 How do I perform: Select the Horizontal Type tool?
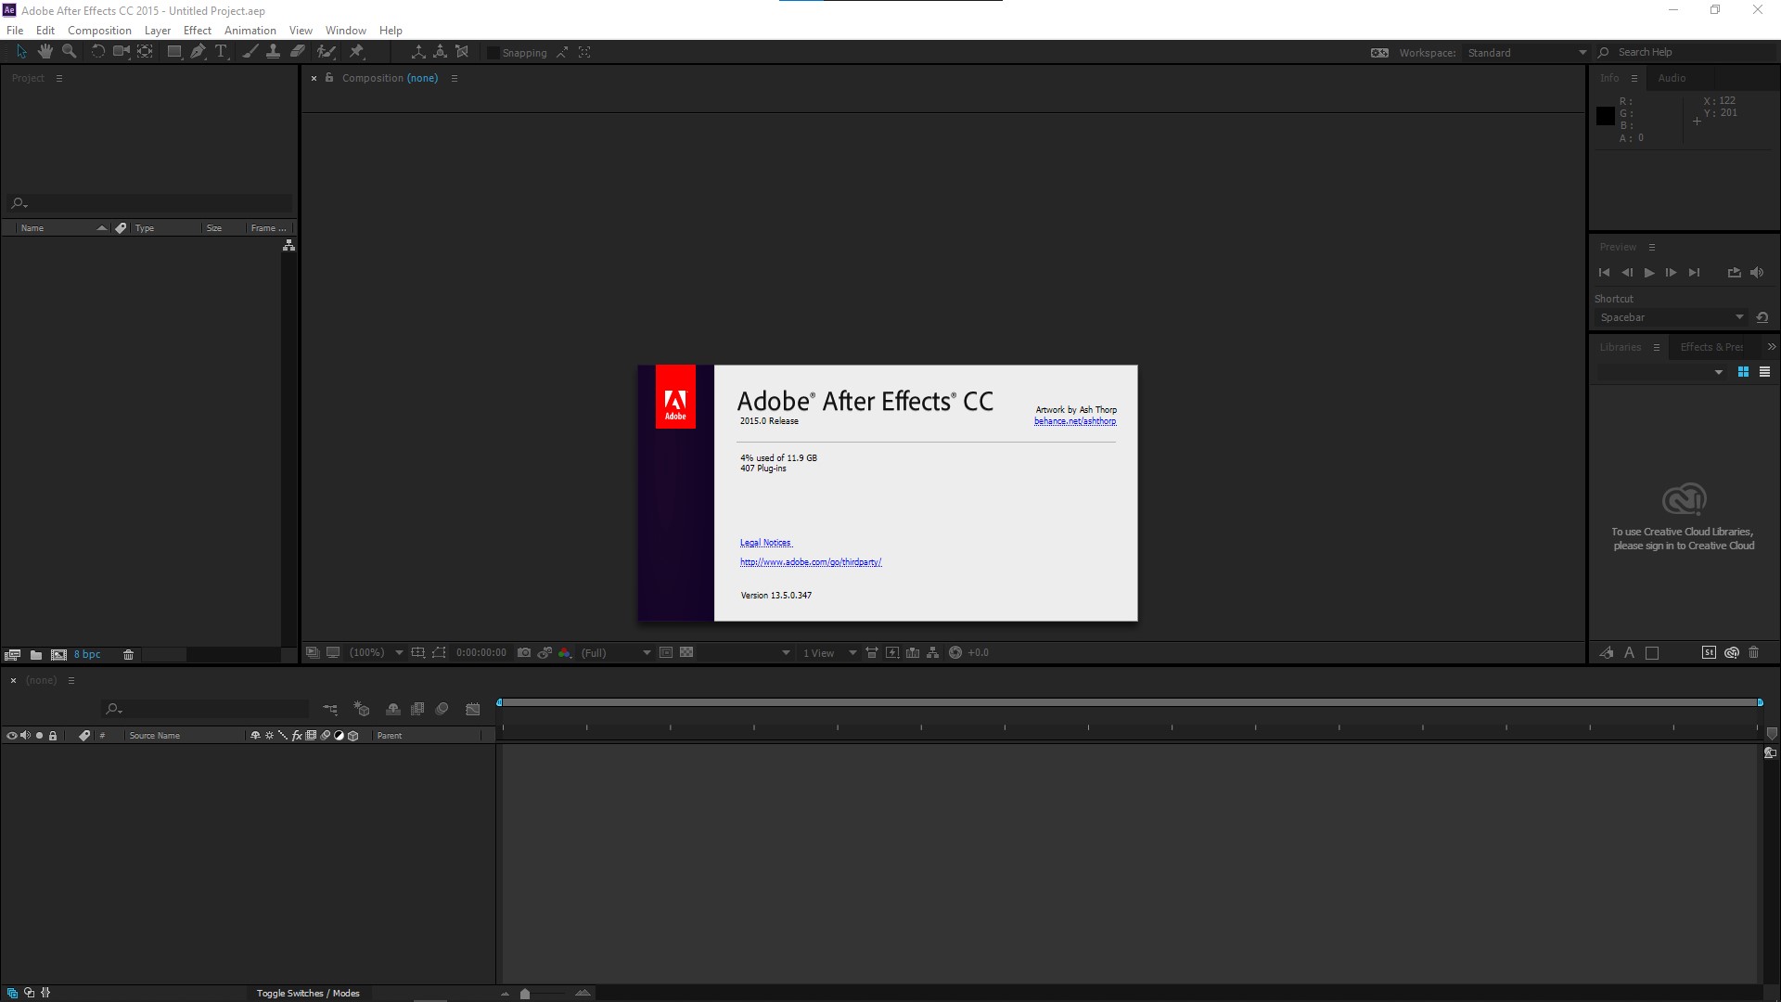[x=221, y=52]
